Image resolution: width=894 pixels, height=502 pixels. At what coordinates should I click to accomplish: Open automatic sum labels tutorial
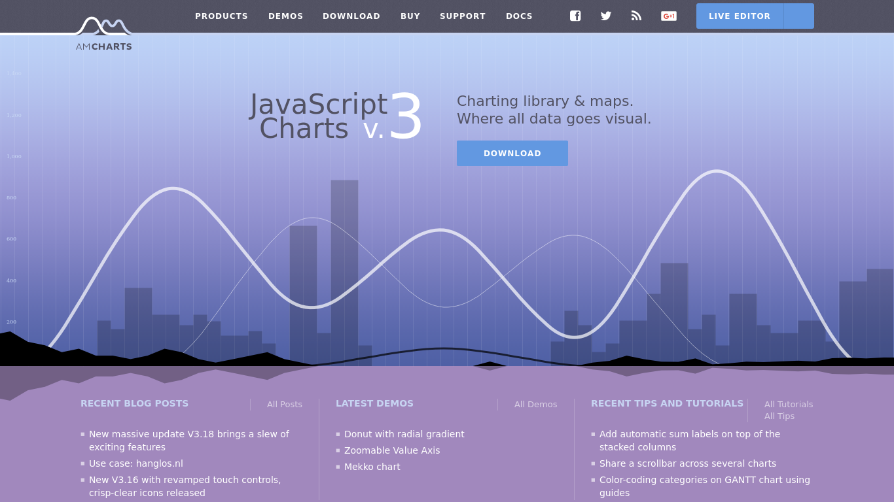click(x=690, y=441)
